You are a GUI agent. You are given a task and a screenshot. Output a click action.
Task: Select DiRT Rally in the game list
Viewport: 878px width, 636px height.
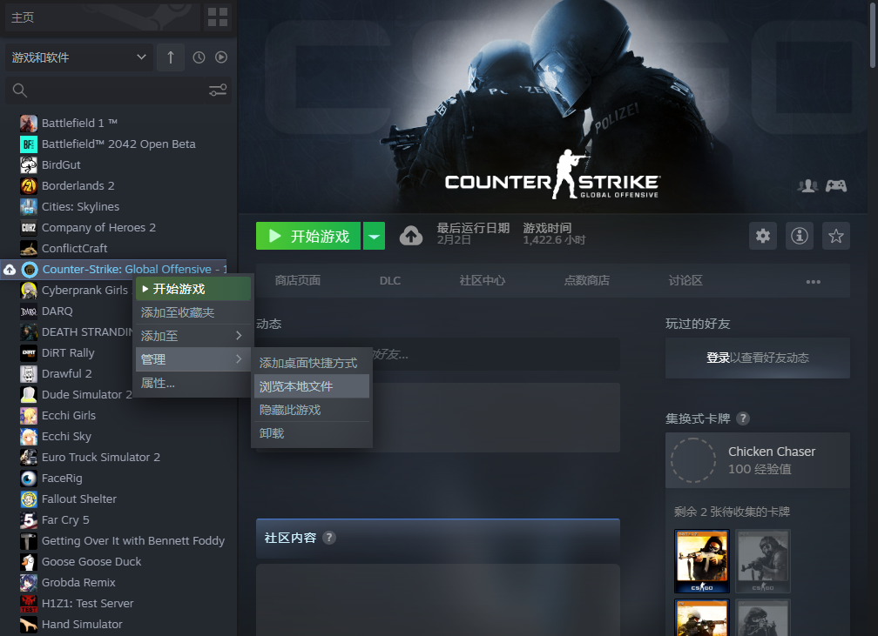pos(68,353)
